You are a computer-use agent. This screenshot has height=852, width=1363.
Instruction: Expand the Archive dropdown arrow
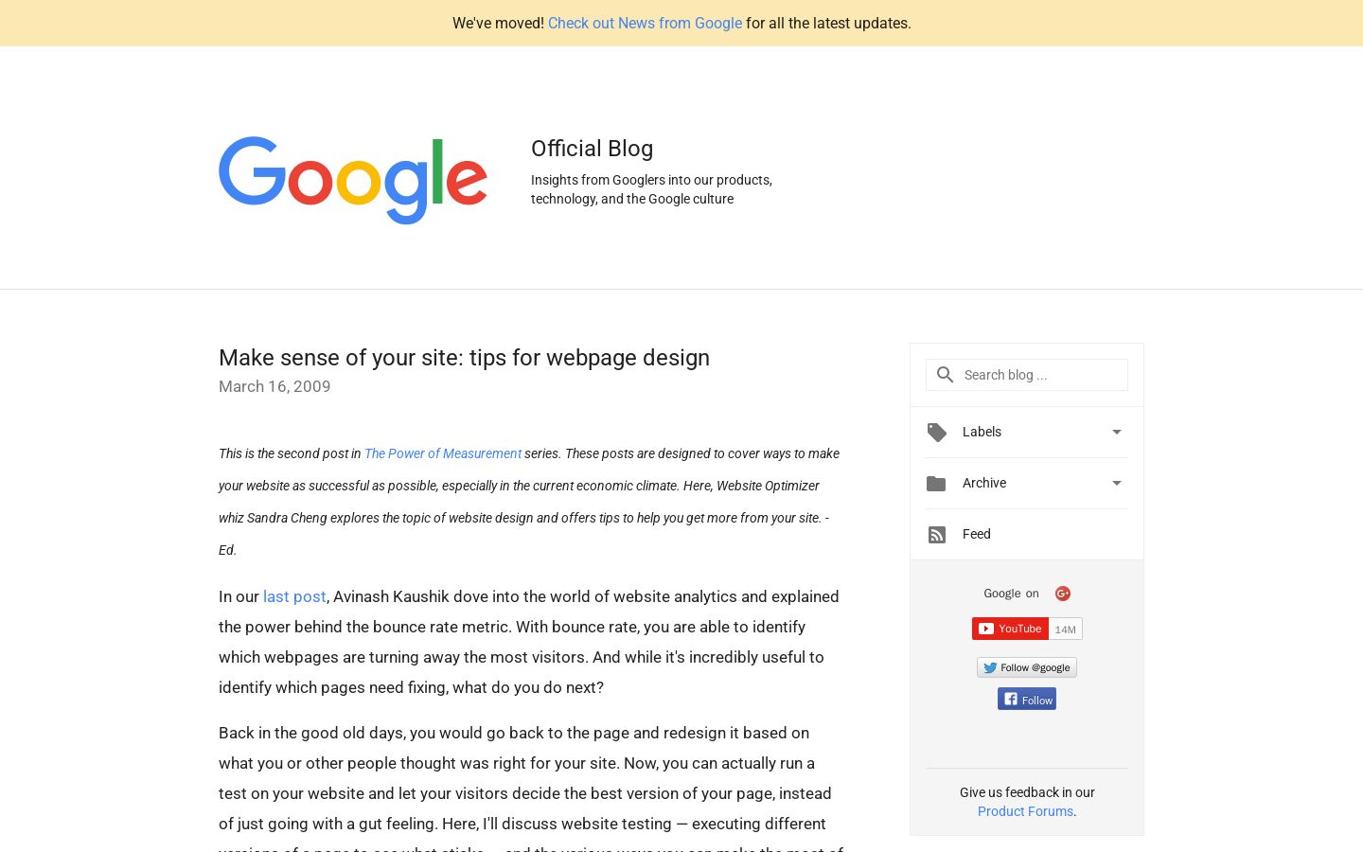point(1117,483)
